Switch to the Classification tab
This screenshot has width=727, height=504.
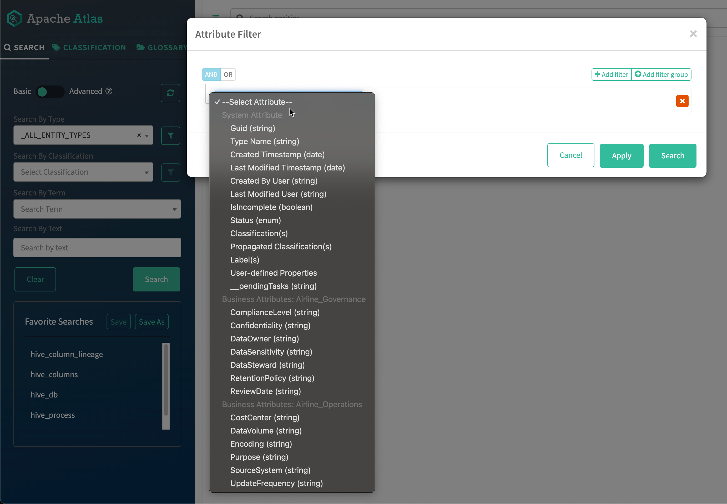click(x=89, y=48)
